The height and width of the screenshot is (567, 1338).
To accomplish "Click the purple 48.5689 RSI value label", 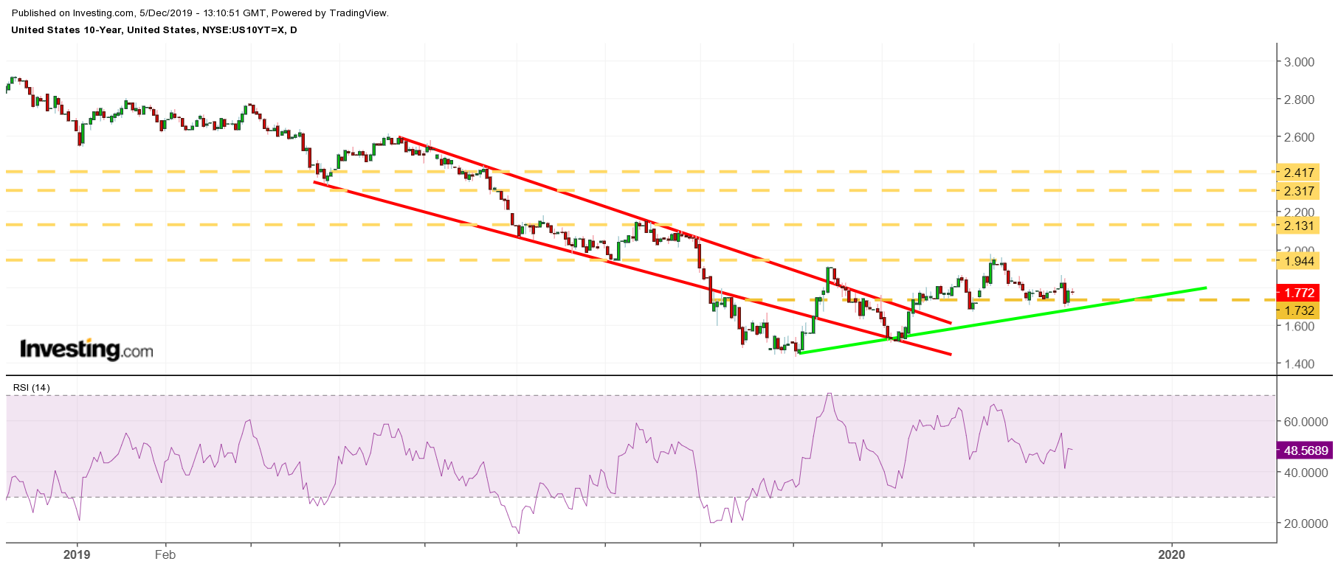I will [1305, 451].
